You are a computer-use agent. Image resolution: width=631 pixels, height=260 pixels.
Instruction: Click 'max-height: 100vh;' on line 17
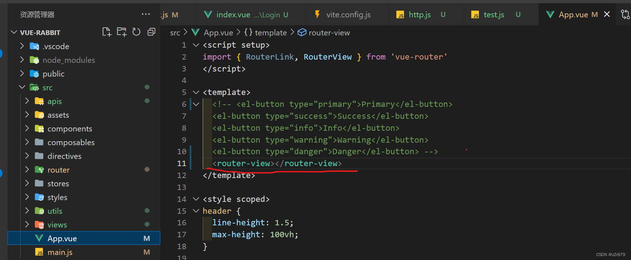pos(255,234)
